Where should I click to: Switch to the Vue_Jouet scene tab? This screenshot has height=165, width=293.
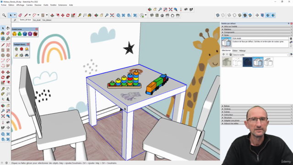click(x=37, y=20)
